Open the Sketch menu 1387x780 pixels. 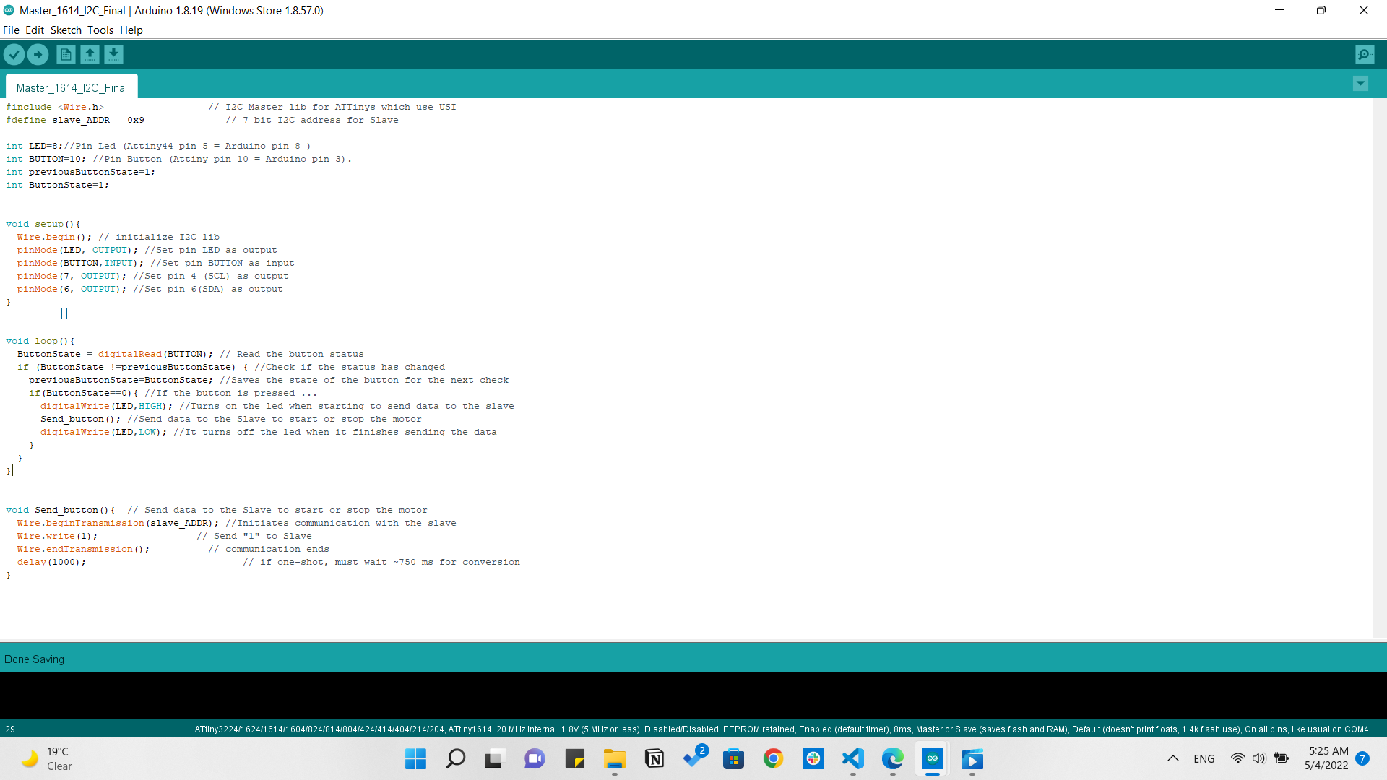pos(66,30)
